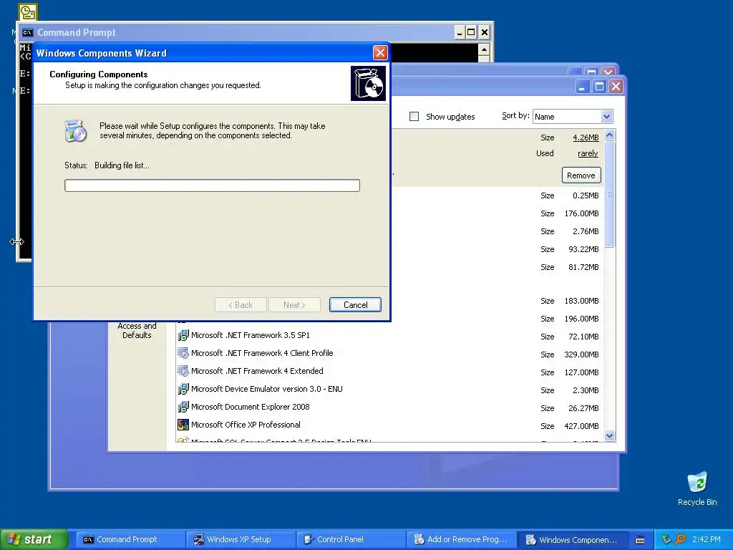Click Command Prompt scroll up arrow
This screenshot has height=550, width=733.
(484, 49)
